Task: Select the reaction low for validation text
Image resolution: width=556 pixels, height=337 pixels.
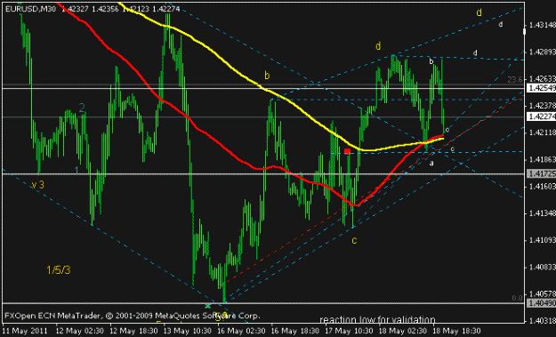Action: coord(377,319)
